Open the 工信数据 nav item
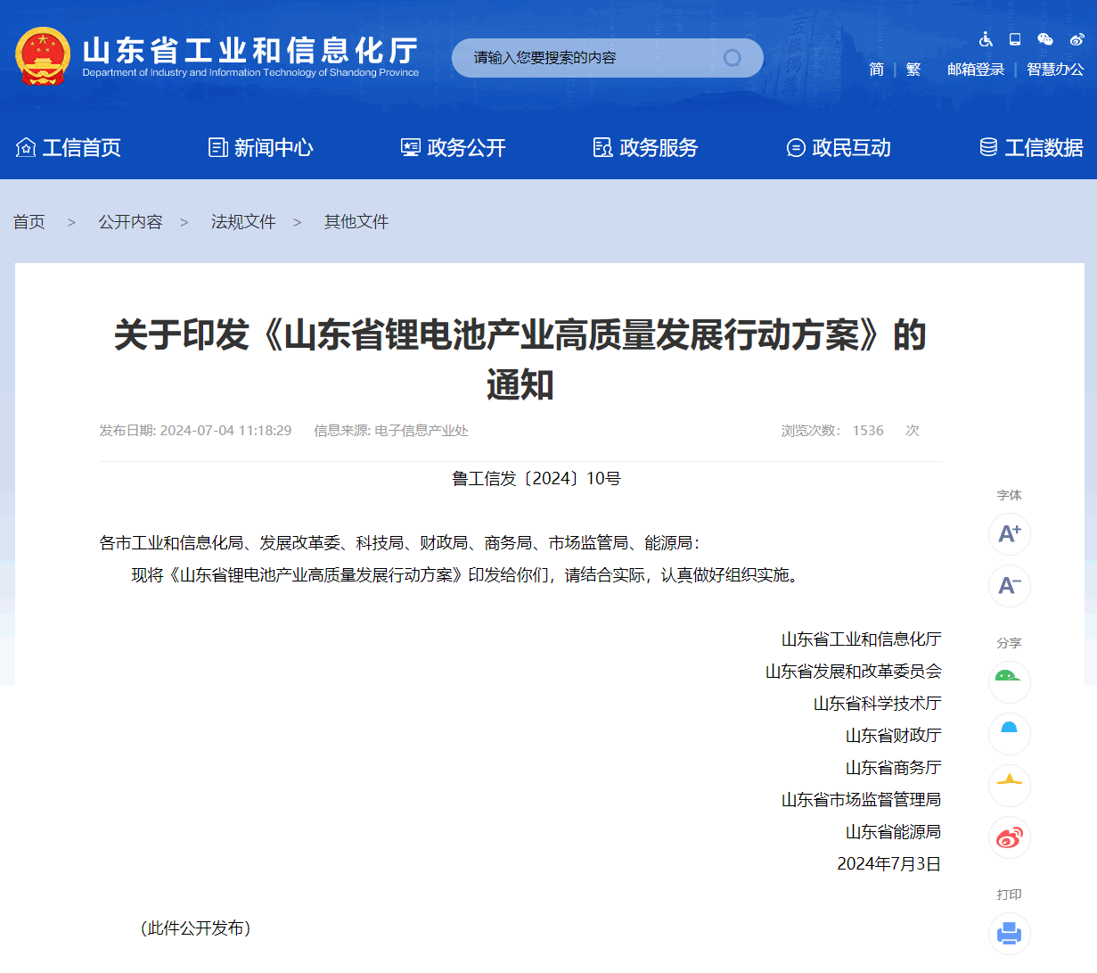Image resolution: width=1097 pixels, height=973 pixels. pyautogui.click(x=1031, y=147)
